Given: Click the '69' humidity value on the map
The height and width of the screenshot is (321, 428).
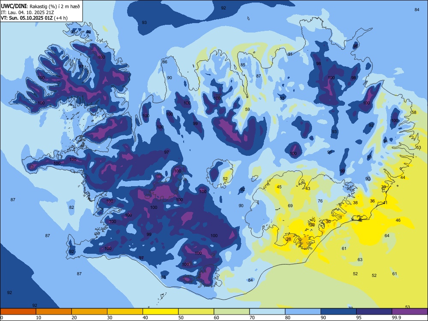Looking at the screenshot, I should [290, 205].
